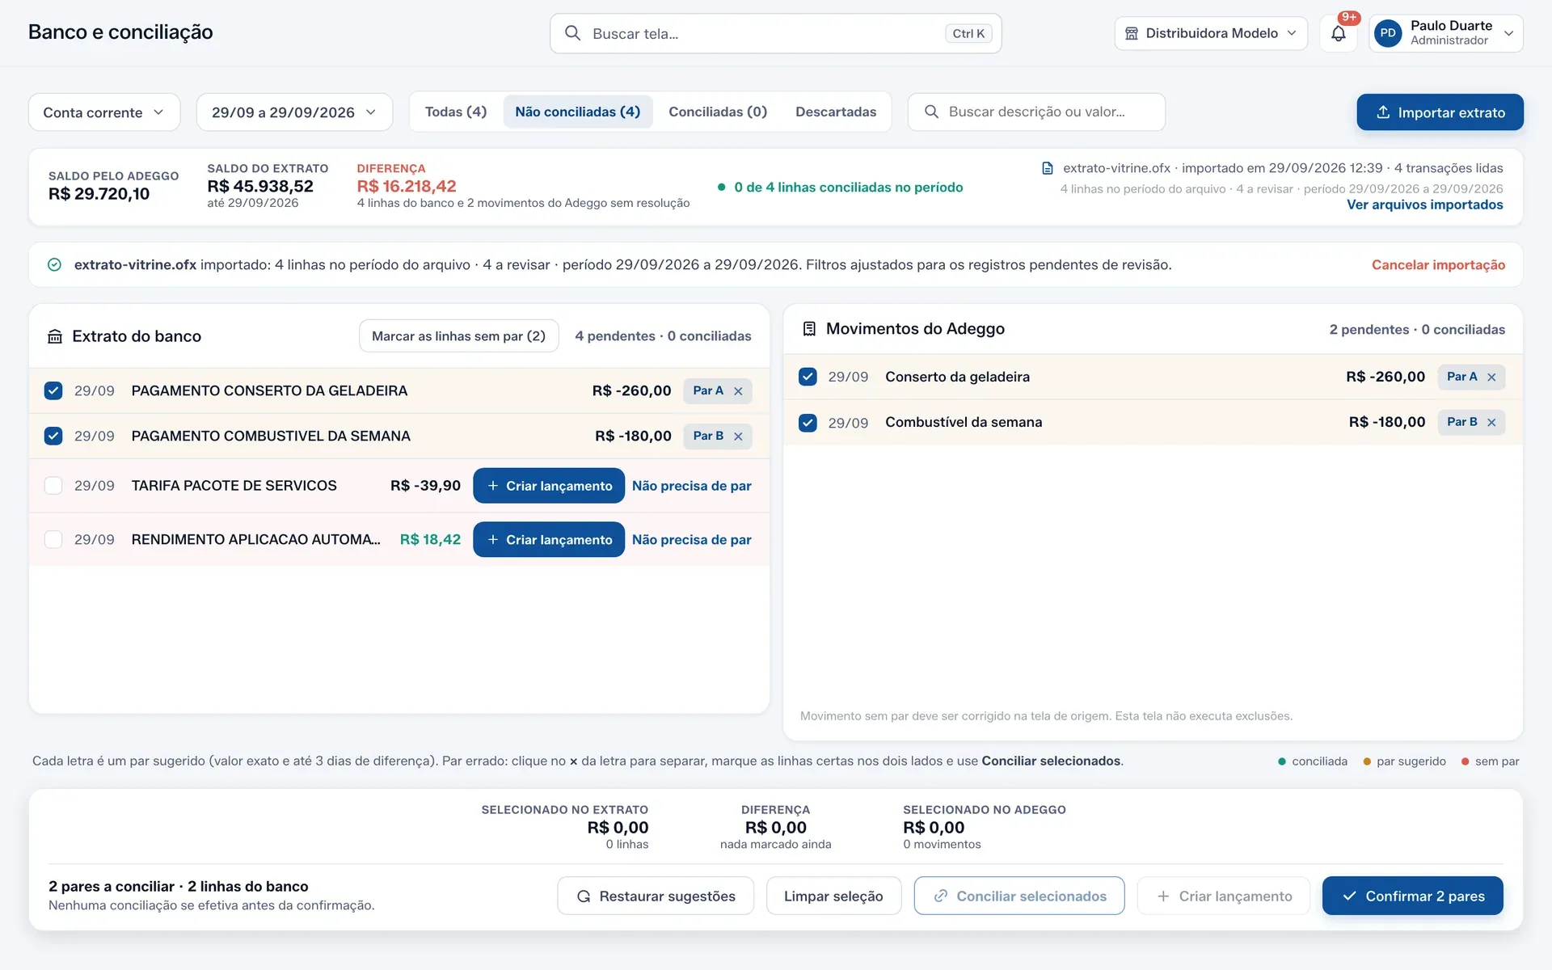Focus the Buscar tela search field

pos(775,33)
